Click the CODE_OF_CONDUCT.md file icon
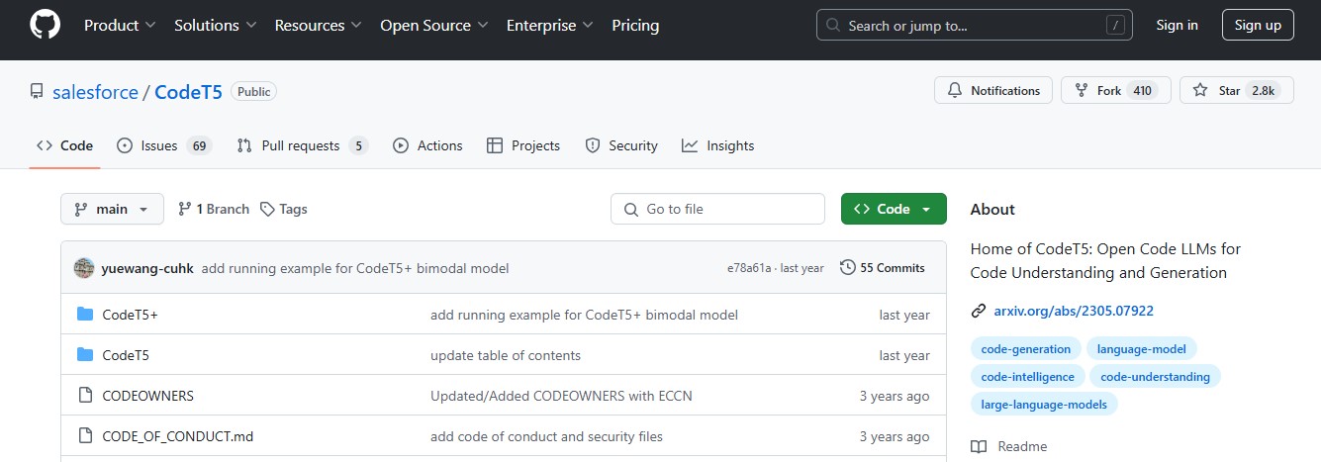The image size is (1321, 462). (85, 436)
